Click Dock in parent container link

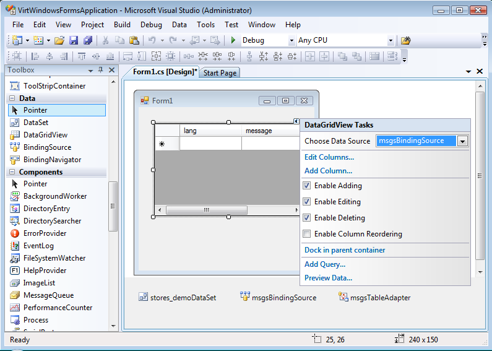coord(345,250)
